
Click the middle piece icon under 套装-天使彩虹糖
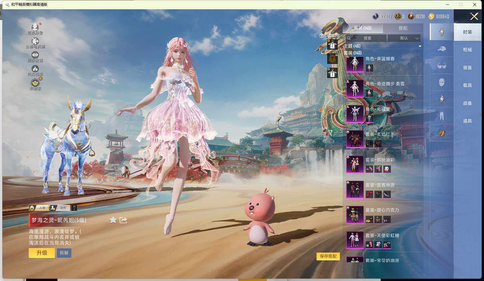pyautogui.click(x=378, y=245)
